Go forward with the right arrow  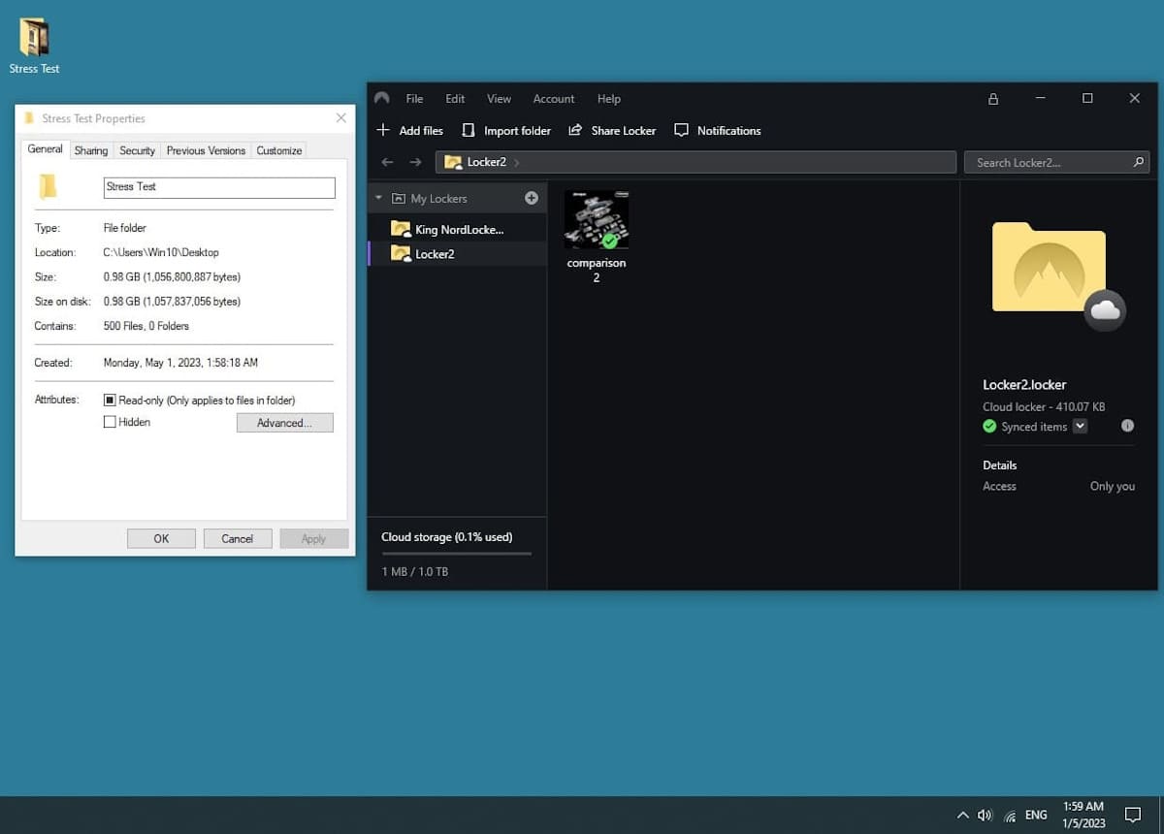[x=415, y=162]
